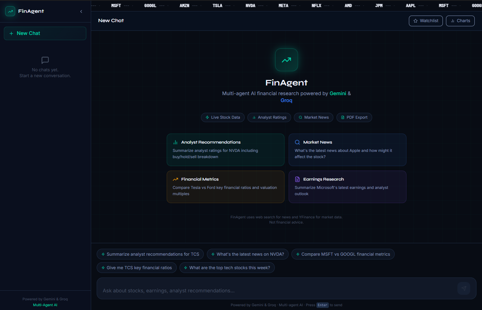
Task: Choose 'Compare MSFT vs GOOGL financial metrics' suggestion
Action: (343, 254)
